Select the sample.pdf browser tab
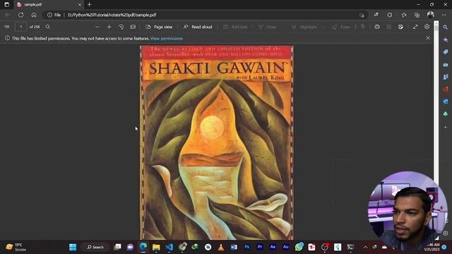The height and width of the screenshot is (254, 452). tap(48, 5)
